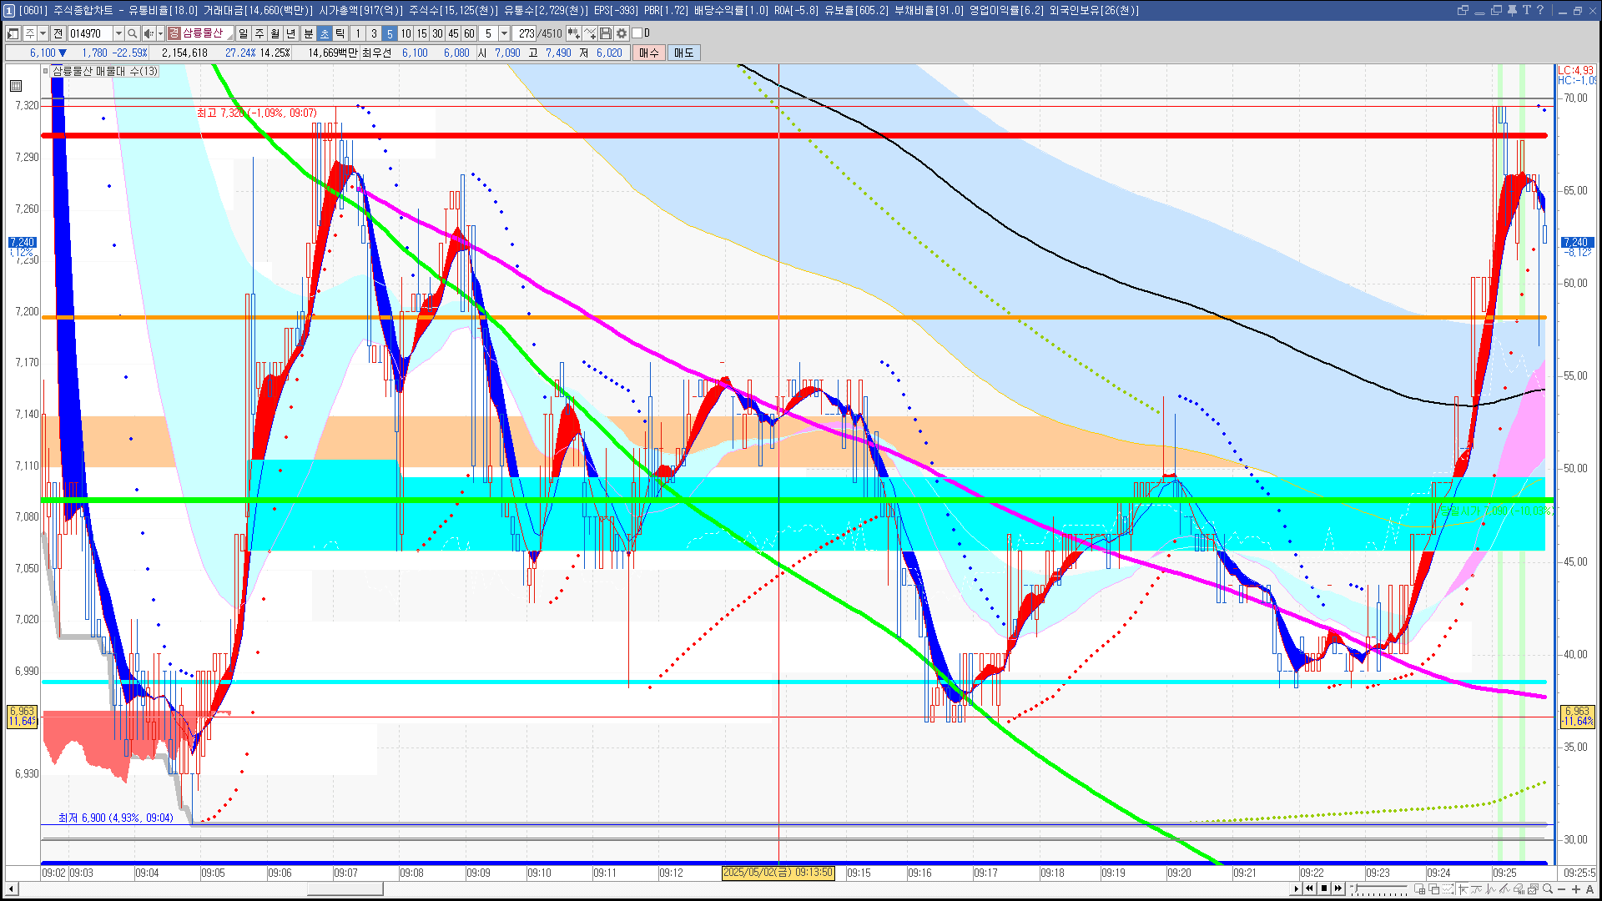Click the bottom zoom magnifier icon
This screenshot has height=901, width=1602.
tap(1548, 888)
